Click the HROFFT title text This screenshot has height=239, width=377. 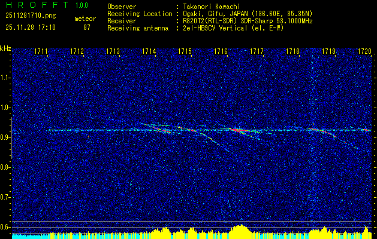[37, 5]
